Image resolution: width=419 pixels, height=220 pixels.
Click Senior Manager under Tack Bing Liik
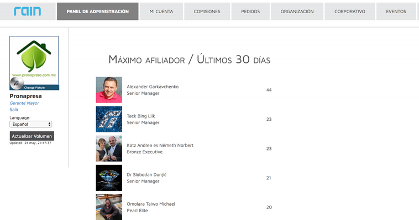(143, 122)
